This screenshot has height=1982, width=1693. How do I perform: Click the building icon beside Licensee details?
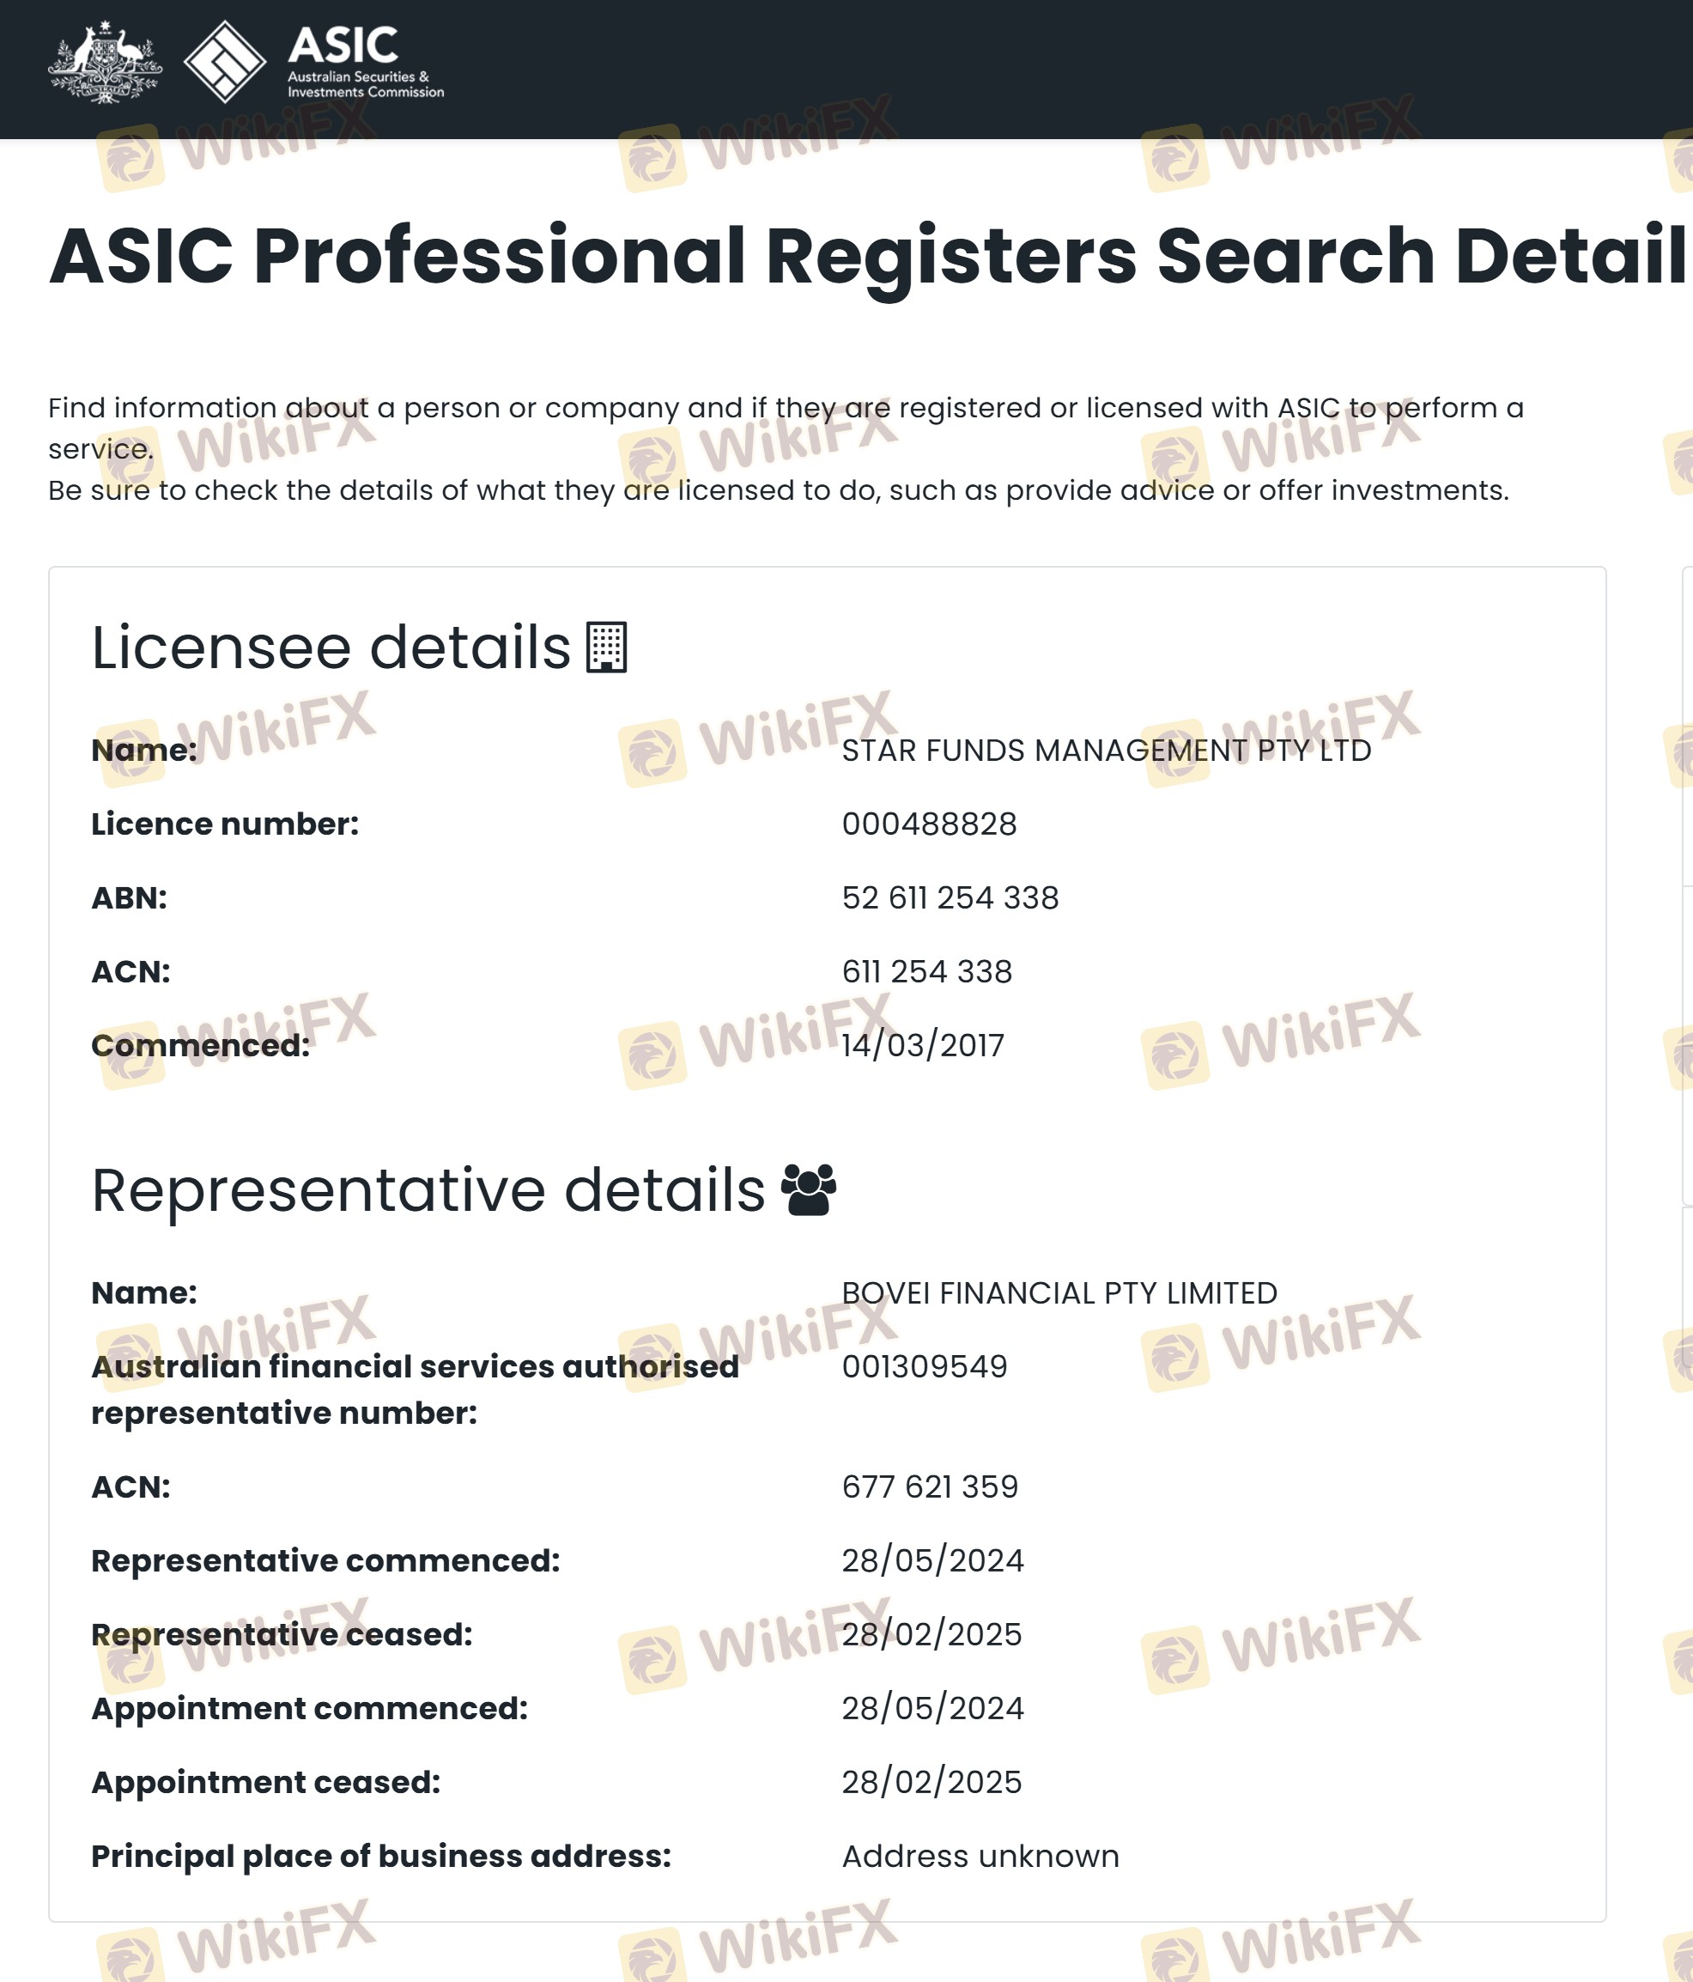point(606,647)
